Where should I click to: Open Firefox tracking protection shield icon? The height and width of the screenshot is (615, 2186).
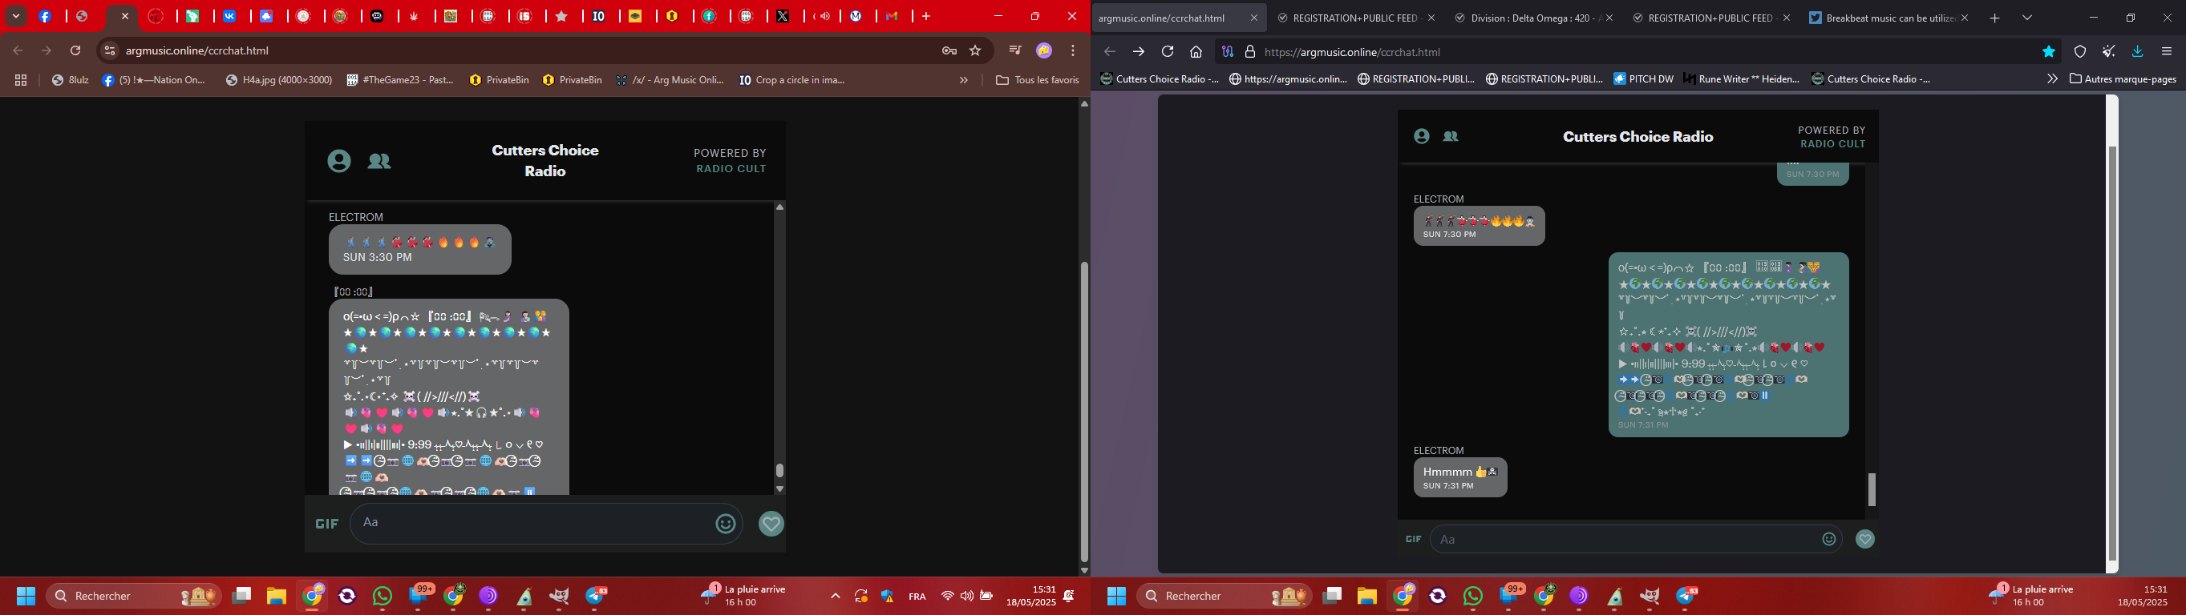(2080, 52)
